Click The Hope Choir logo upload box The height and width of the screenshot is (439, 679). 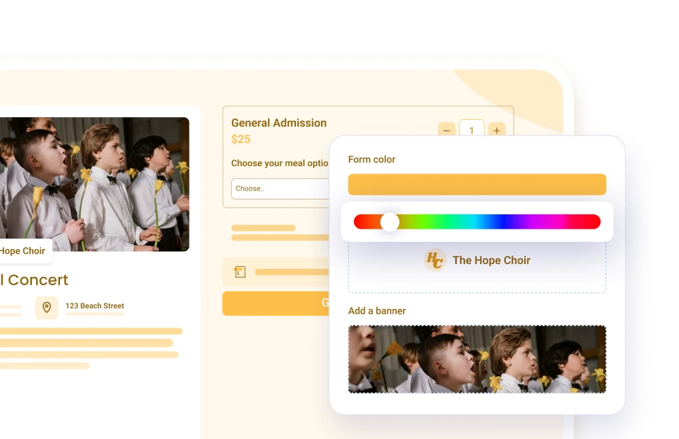point(477,267)
